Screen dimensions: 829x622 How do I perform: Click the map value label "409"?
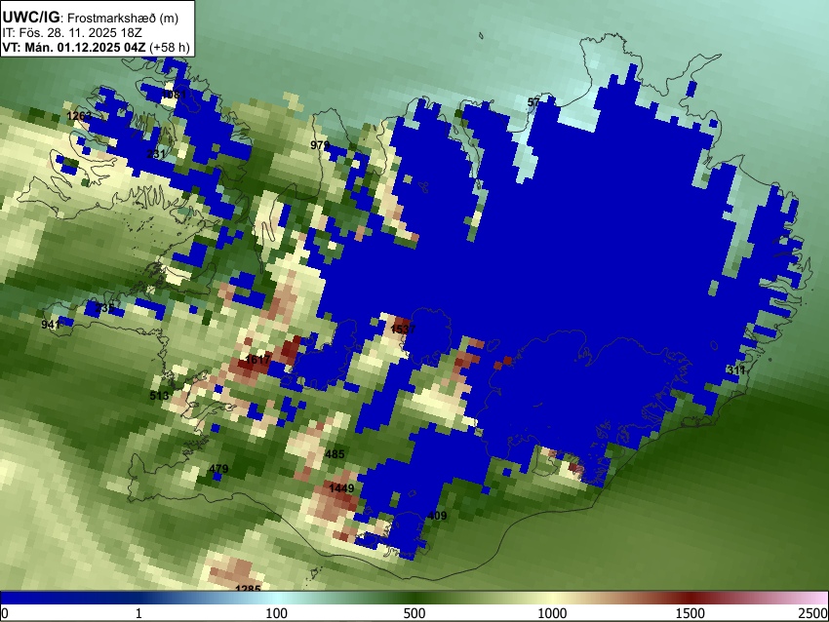pyautogui.click(x=437, y=516)
